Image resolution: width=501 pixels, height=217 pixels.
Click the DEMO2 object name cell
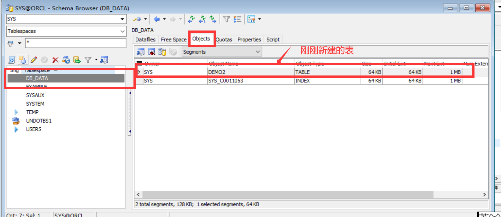251,72
